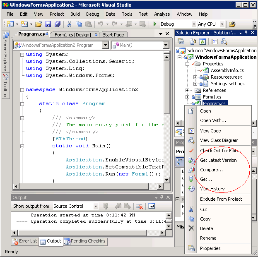Open the 'Show output from' dropdown
The width and height of the screenshot is (258, 257).
coord(96,206)
